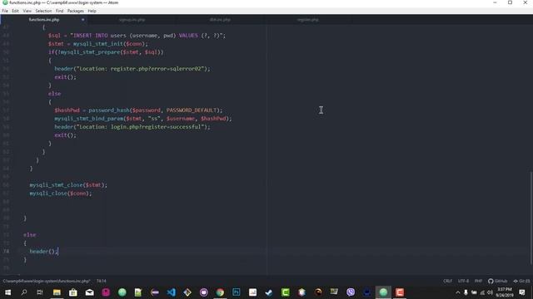Click the mysqli_stmt_close($stmt) line
Screen dimensions: 533x299
[x=68, y=185]
